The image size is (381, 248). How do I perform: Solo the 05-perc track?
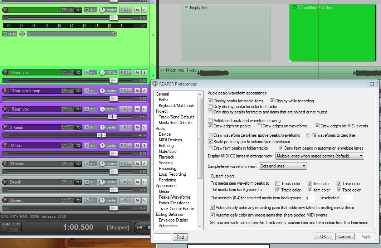pos(144,200)
